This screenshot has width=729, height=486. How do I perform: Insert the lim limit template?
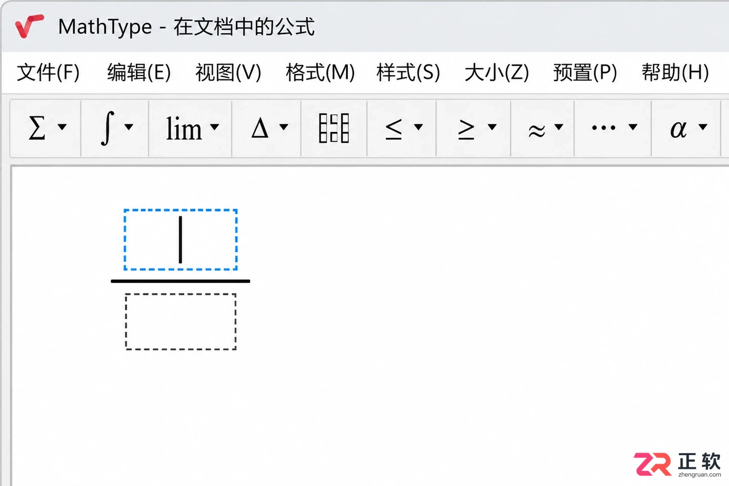pos(184,128)
